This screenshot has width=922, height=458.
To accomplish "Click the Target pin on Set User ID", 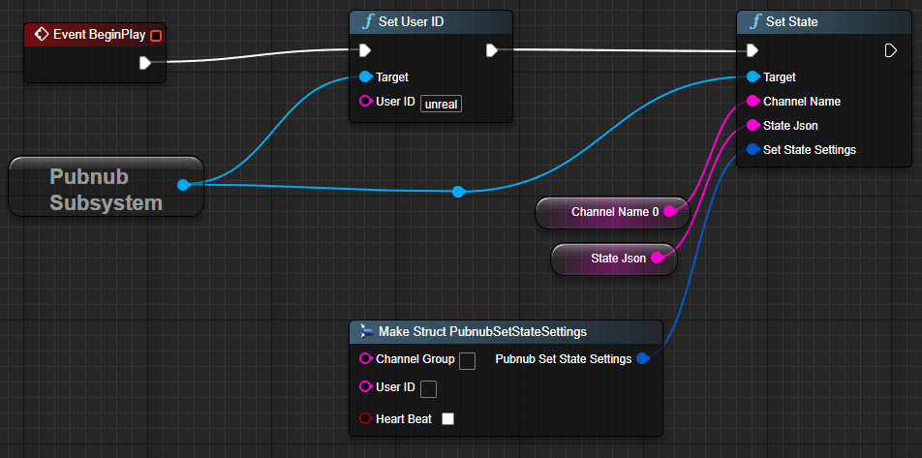I will tap(365, 76).
